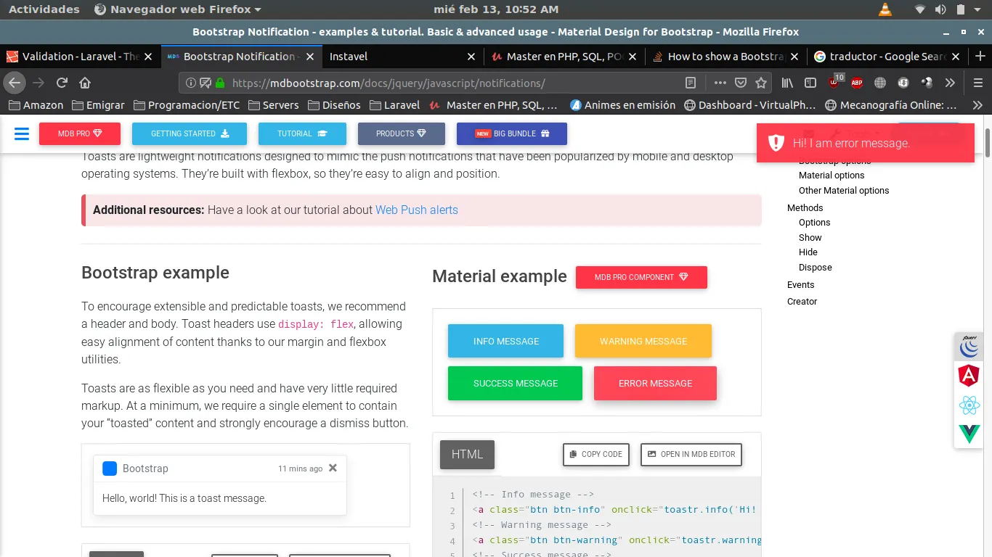Toggle reader view in the address bar

691,83
